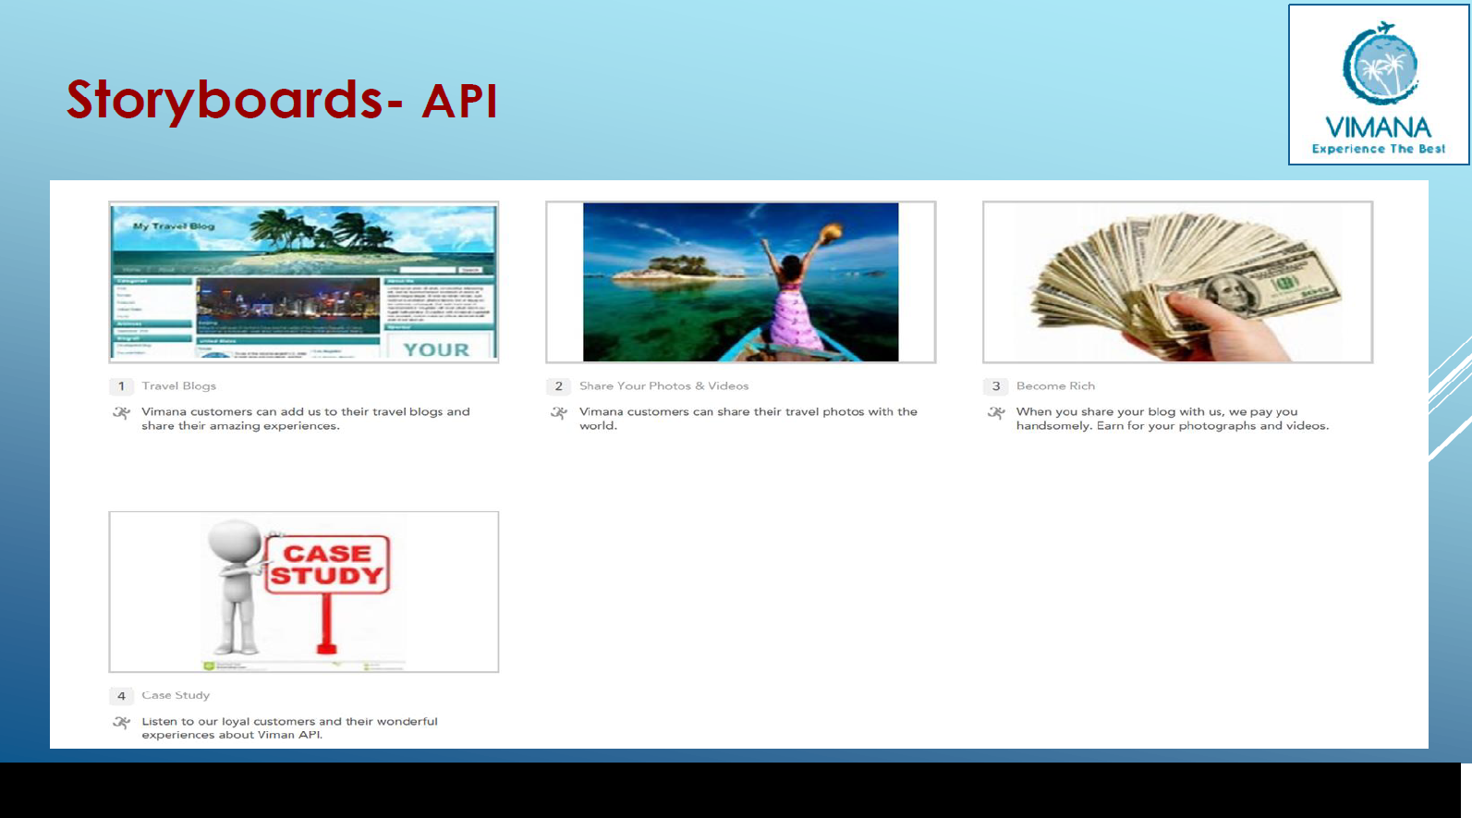Click the icon beside the loyal customers description

tap(121, 723)
